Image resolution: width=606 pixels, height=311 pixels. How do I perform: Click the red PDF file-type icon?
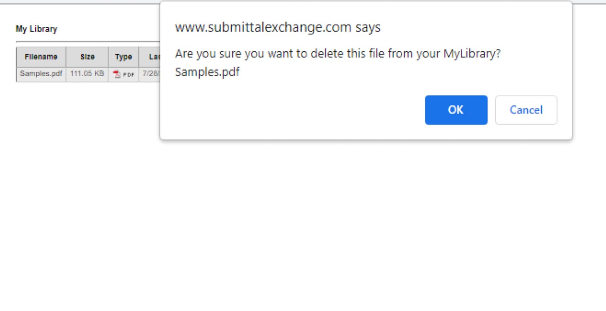pyautogui.click(x=116, y=74)
